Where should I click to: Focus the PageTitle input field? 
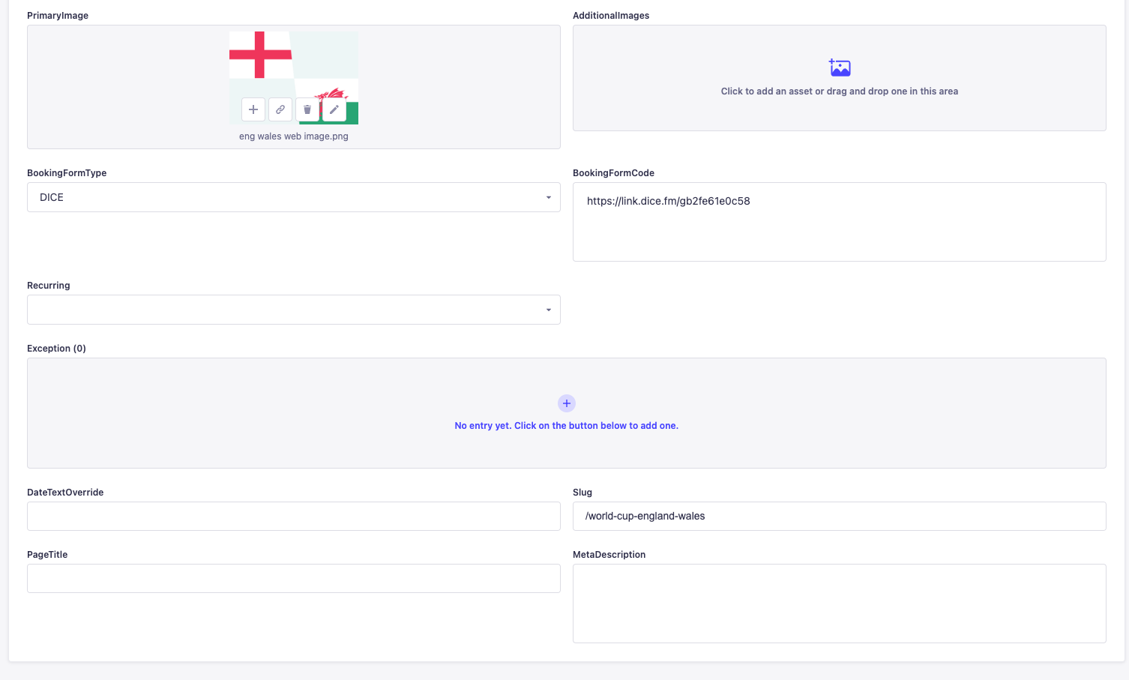[293, 579]
